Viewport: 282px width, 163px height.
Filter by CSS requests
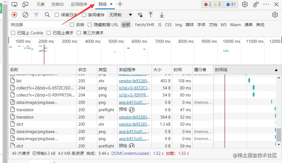168,25
